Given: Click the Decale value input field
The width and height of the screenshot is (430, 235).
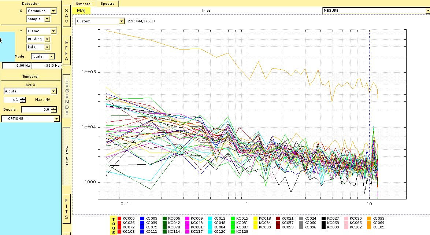Looking at the screenshot, I should click(36, 110).
